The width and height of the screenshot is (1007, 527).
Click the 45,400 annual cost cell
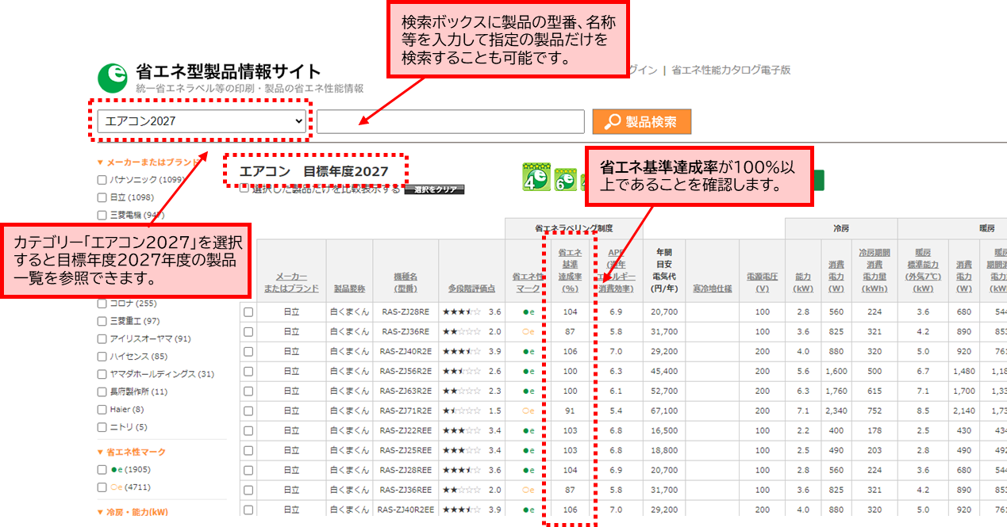tap(663, 372)
